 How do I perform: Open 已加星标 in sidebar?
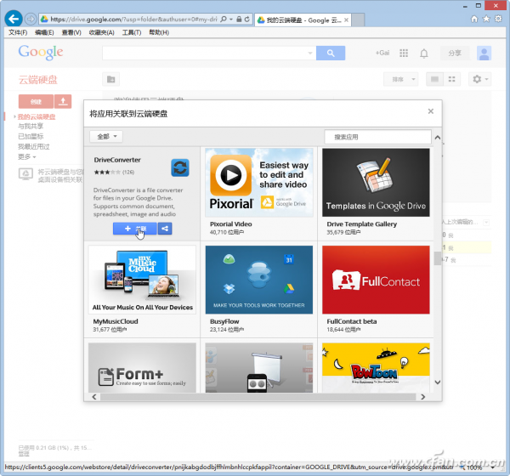coord(31,136)
